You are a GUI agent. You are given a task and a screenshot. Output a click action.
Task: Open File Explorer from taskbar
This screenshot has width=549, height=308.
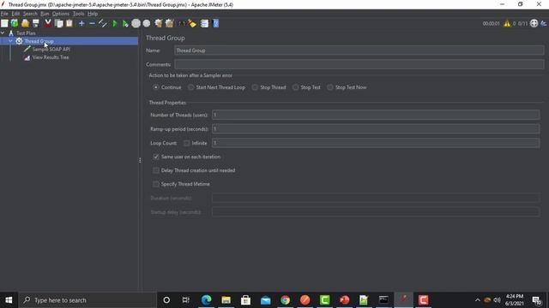pos(226,300)
